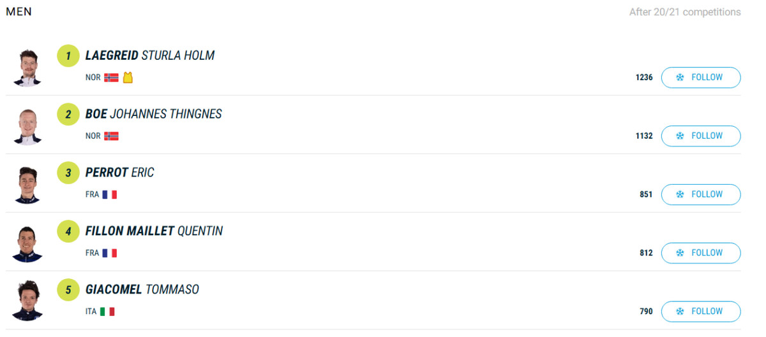Image resolution: width=766 pixels, height=337 pixels.
Task: Click Italy flag under Giacomel's name
Action: (107, 312)
